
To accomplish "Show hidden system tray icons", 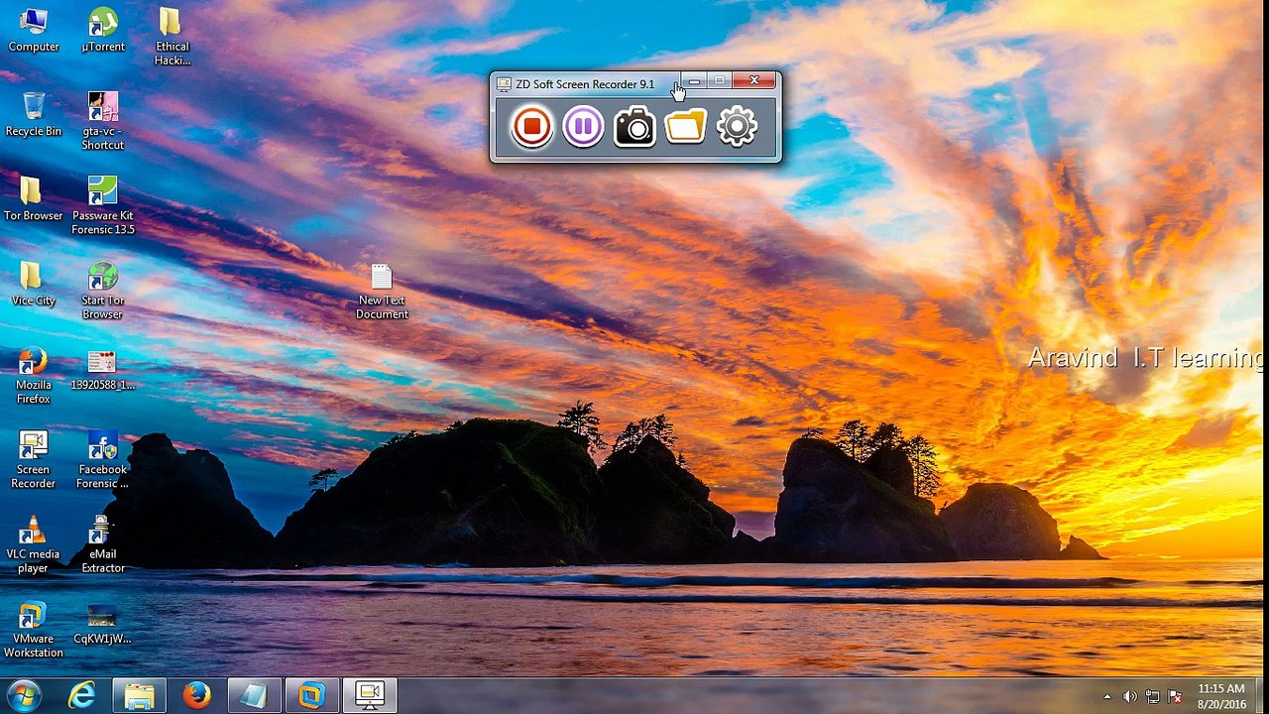I will tap(1108, 696).
